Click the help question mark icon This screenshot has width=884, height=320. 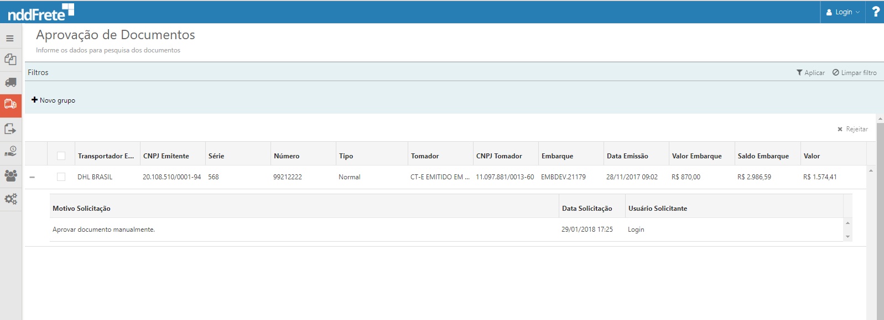pos(876,12)
